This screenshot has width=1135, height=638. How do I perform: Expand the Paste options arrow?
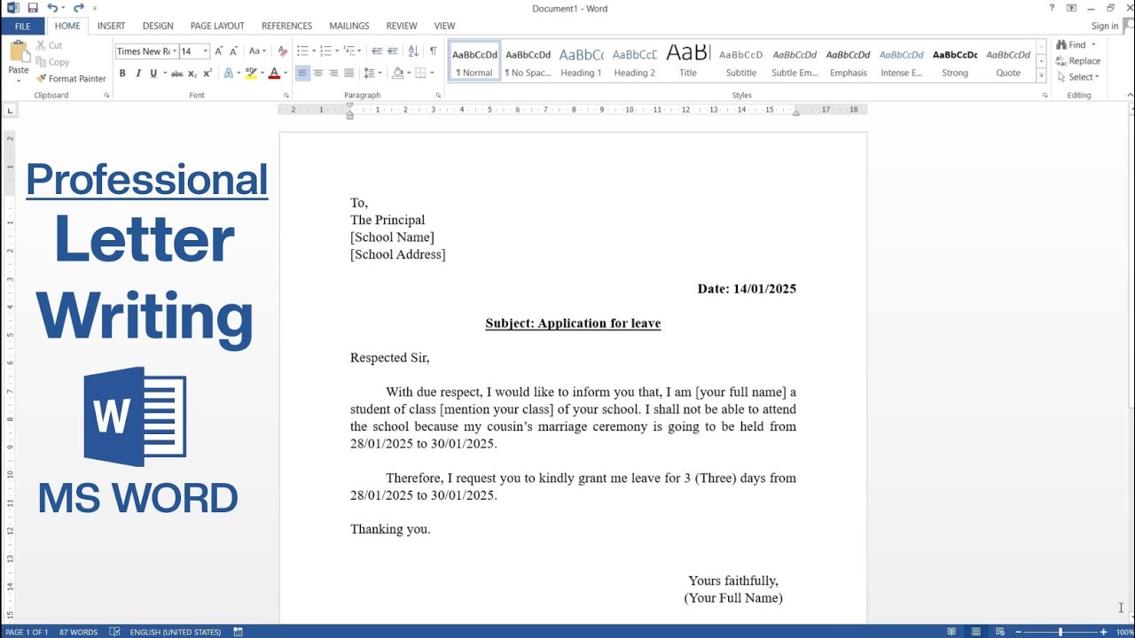coord(19,81)
